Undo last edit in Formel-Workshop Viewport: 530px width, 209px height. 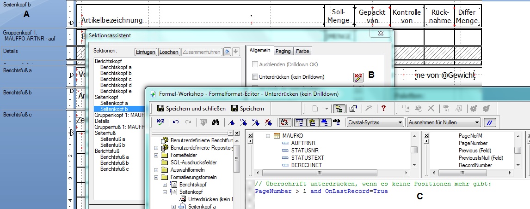tap(176, 122)
